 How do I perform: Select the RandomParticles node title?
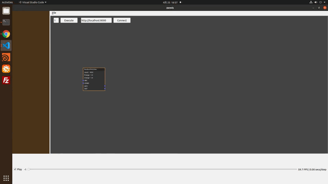(90, 69)
